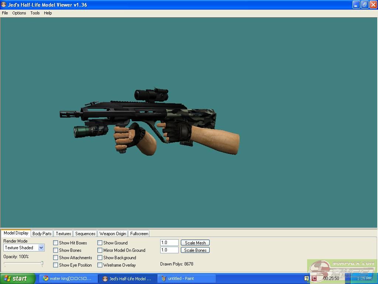
Task: Switch to the Textures tab
Action: pos(63,234)
